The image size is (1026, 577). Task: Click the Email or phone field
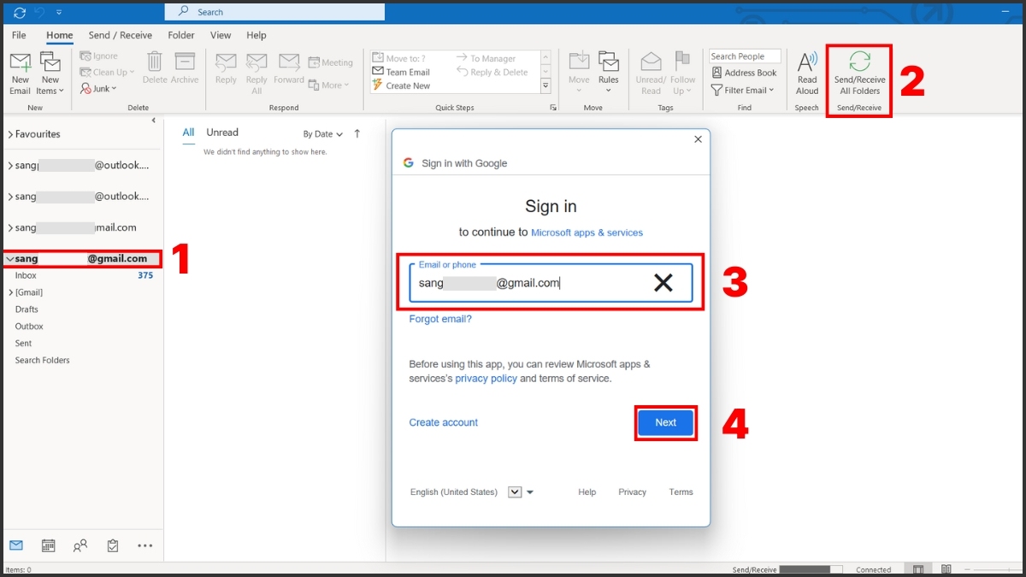tap(551, 283)
